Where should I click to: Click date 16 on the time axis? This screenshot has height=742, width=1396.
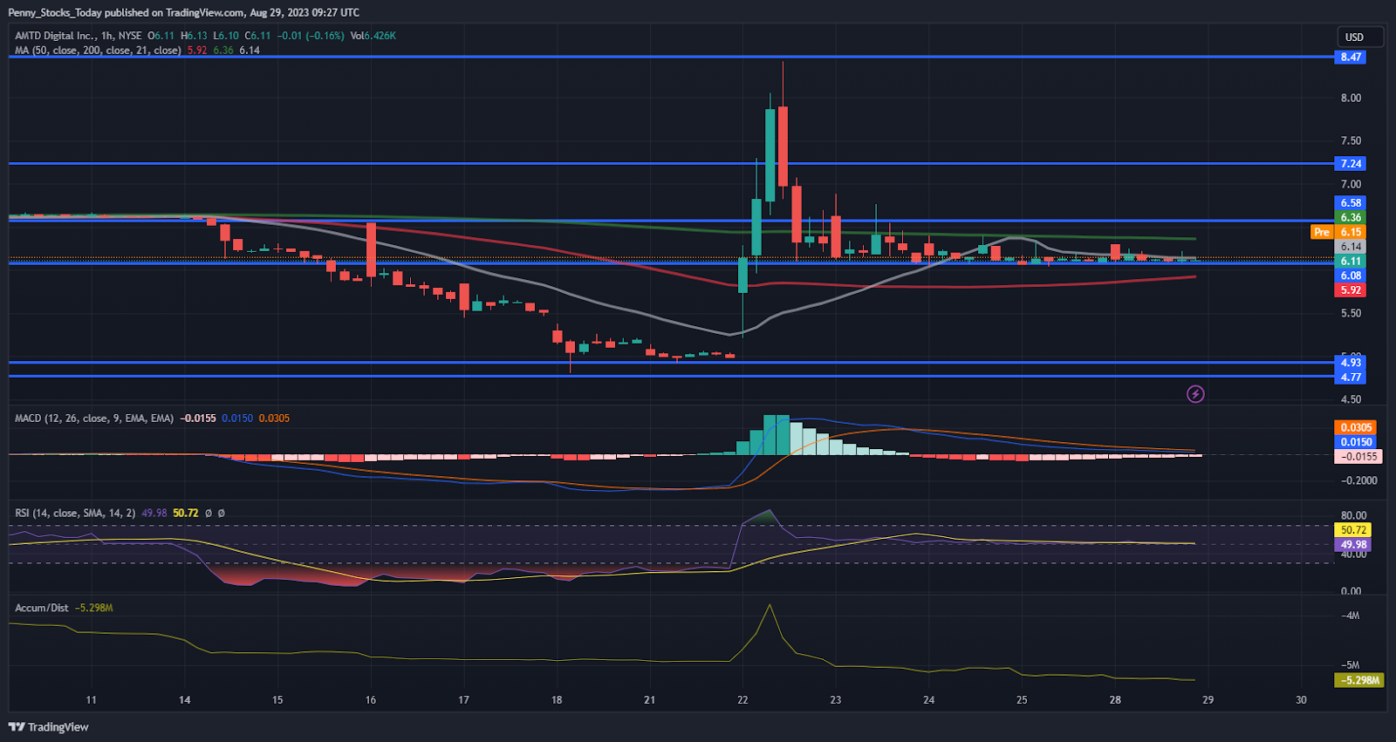point(371,700)
